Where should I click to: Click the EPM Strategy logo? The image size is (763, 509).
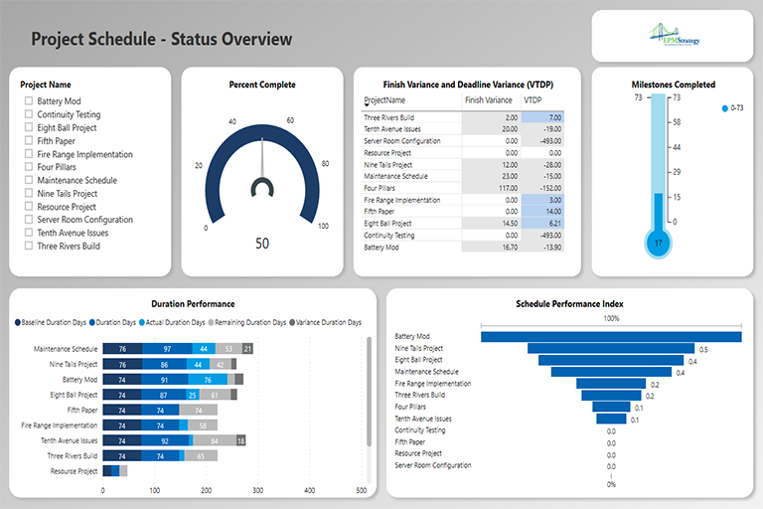[674, 35]
